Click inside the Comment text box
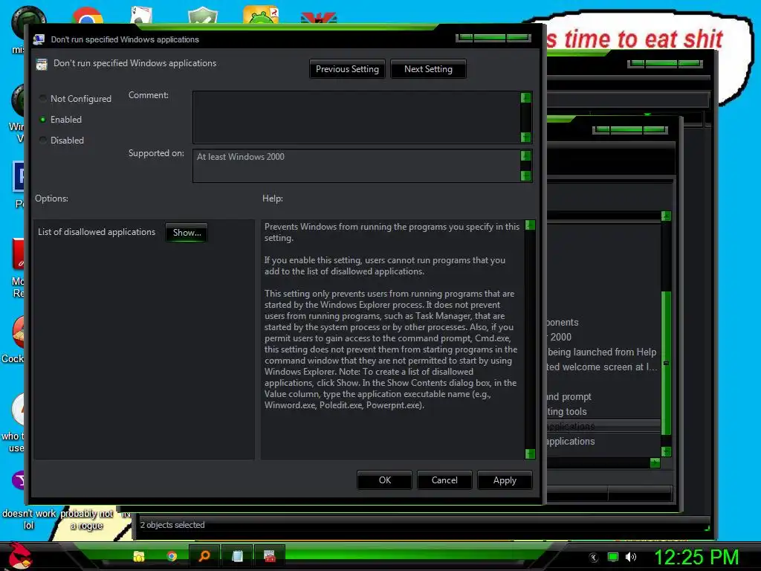This screenshot has width=761, height=571. click(x=356, y=117)
